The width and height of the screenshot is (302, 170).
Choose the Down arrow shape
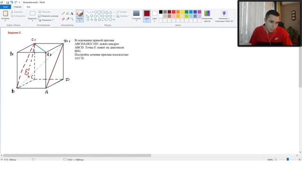[x=88, y=20]
